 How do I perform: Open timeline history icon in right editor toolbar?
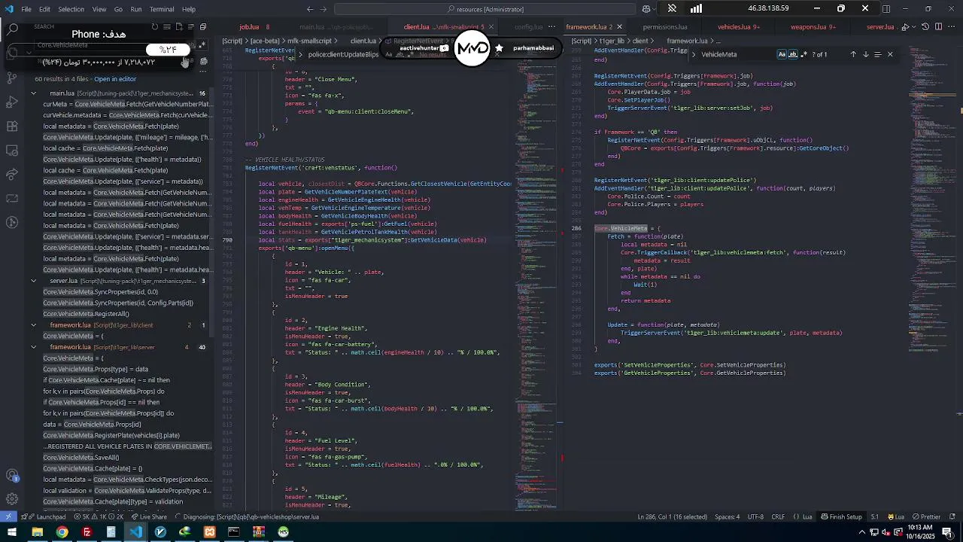click(x=925, y=27)
